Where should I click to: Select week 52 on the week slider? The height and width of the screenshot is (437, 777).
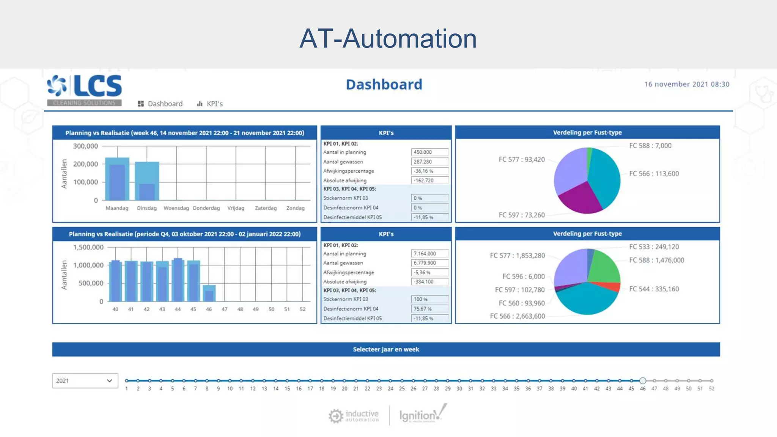tap(712, 380)
